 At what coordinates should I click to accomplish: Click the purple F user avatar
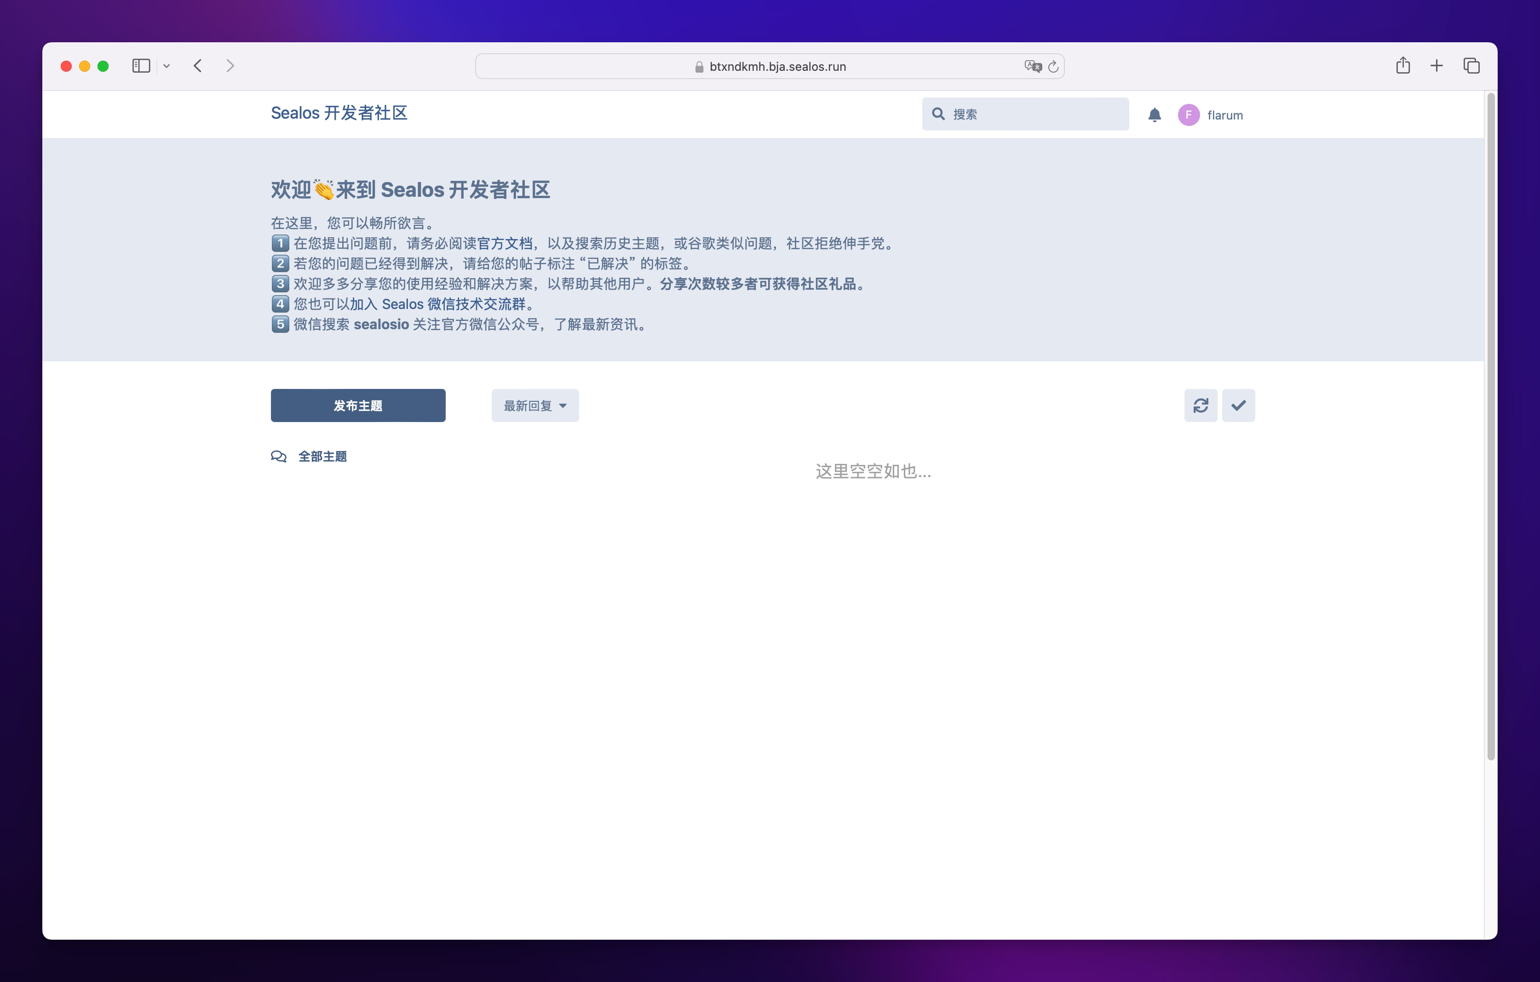click(1188, 115)
